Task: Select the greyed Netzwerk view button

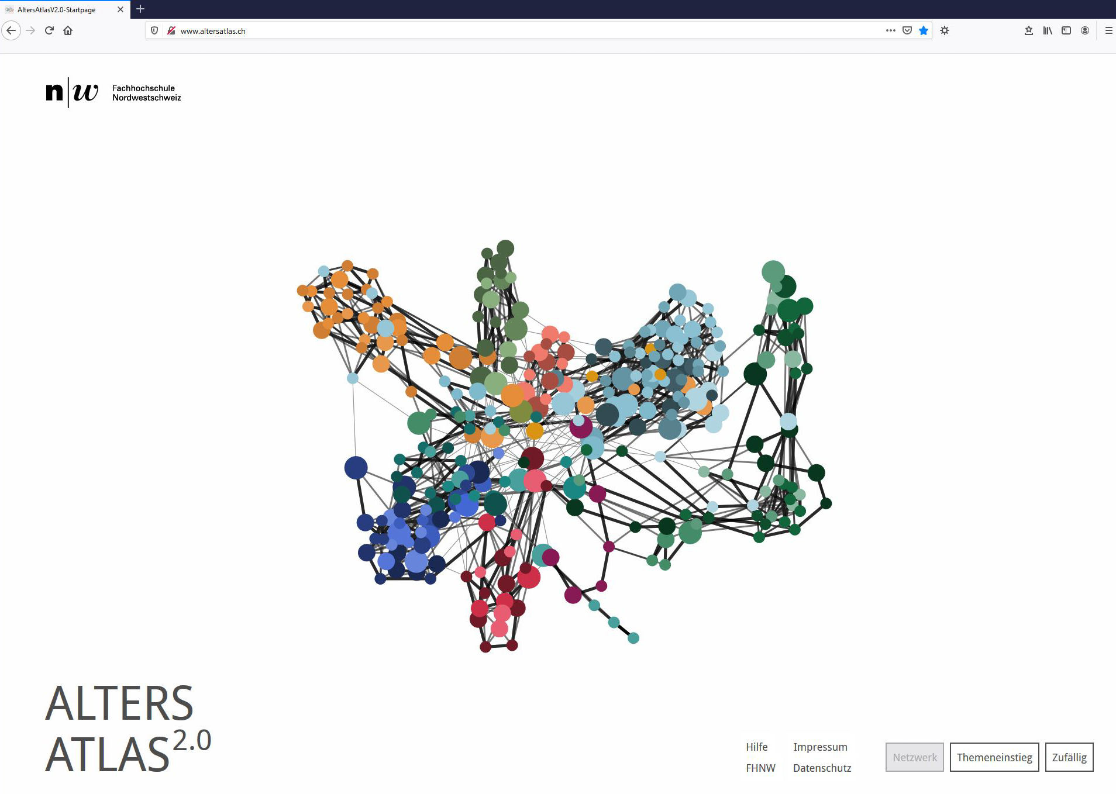Action: pyautogui.click(x=914, y=757)
